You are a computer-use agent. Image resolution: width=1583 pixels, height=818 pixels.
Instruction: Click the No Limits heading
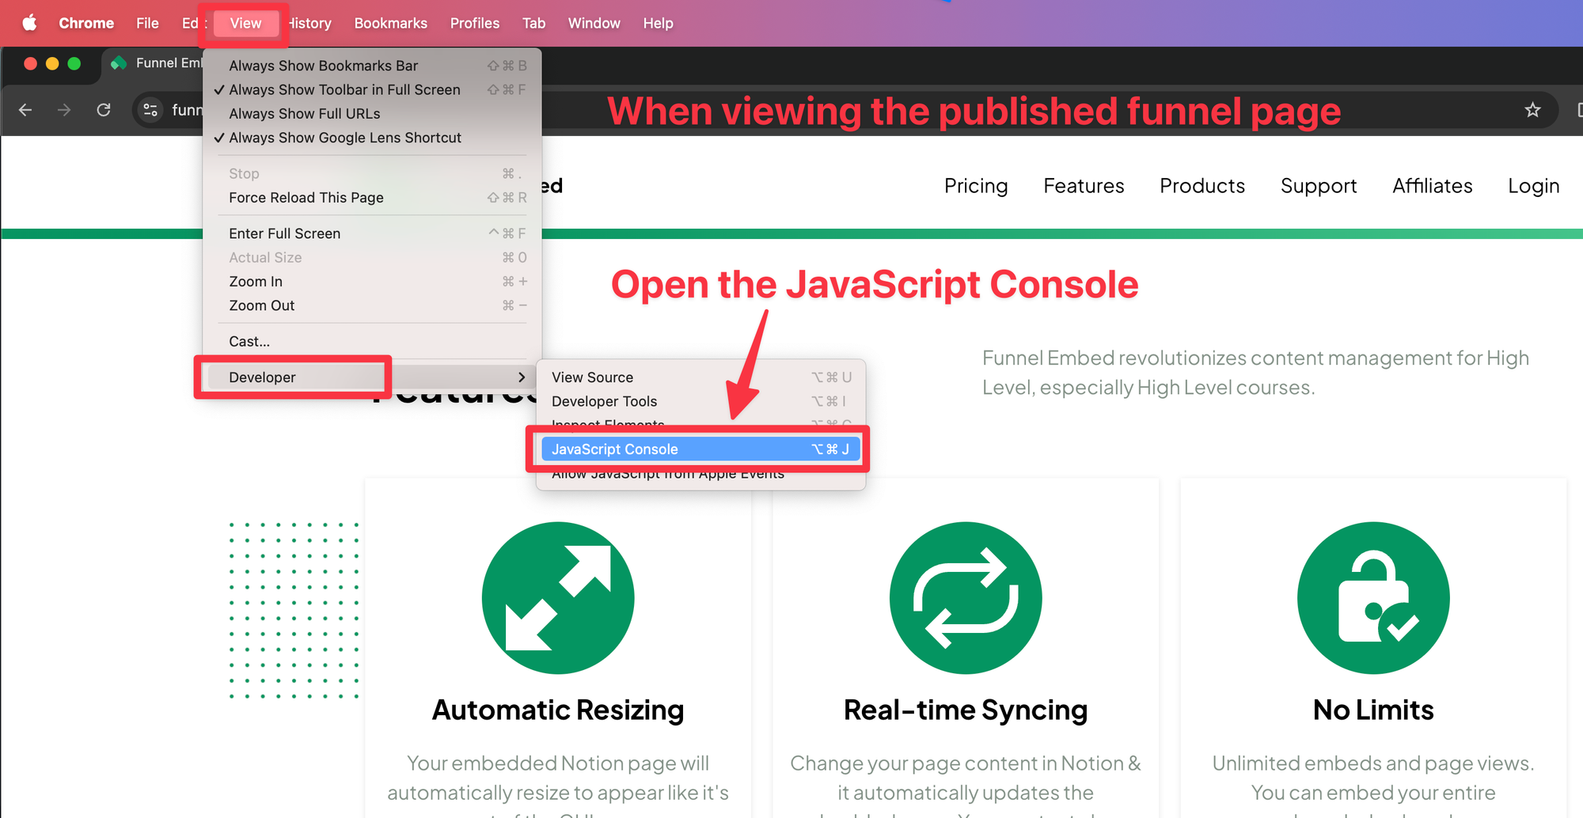coord(1373,710)
